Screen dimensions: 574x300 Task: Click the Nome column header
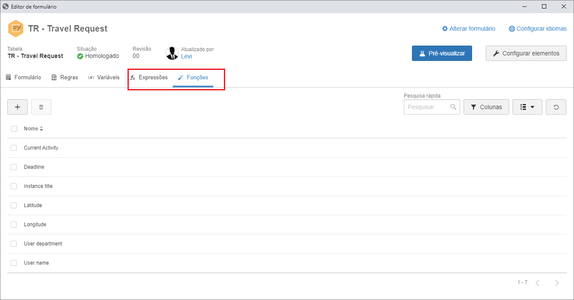point(31,129)
